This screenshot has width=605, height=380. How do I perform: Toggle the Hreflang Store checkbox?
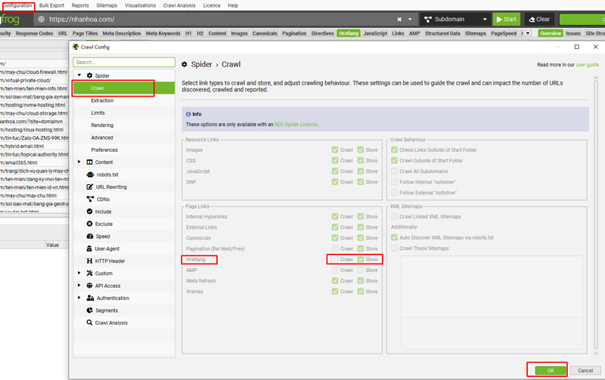(361, 259)
